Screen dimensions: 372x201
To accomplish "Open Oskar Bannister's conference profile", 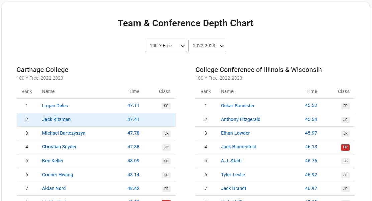I will (x=238, y=106).
